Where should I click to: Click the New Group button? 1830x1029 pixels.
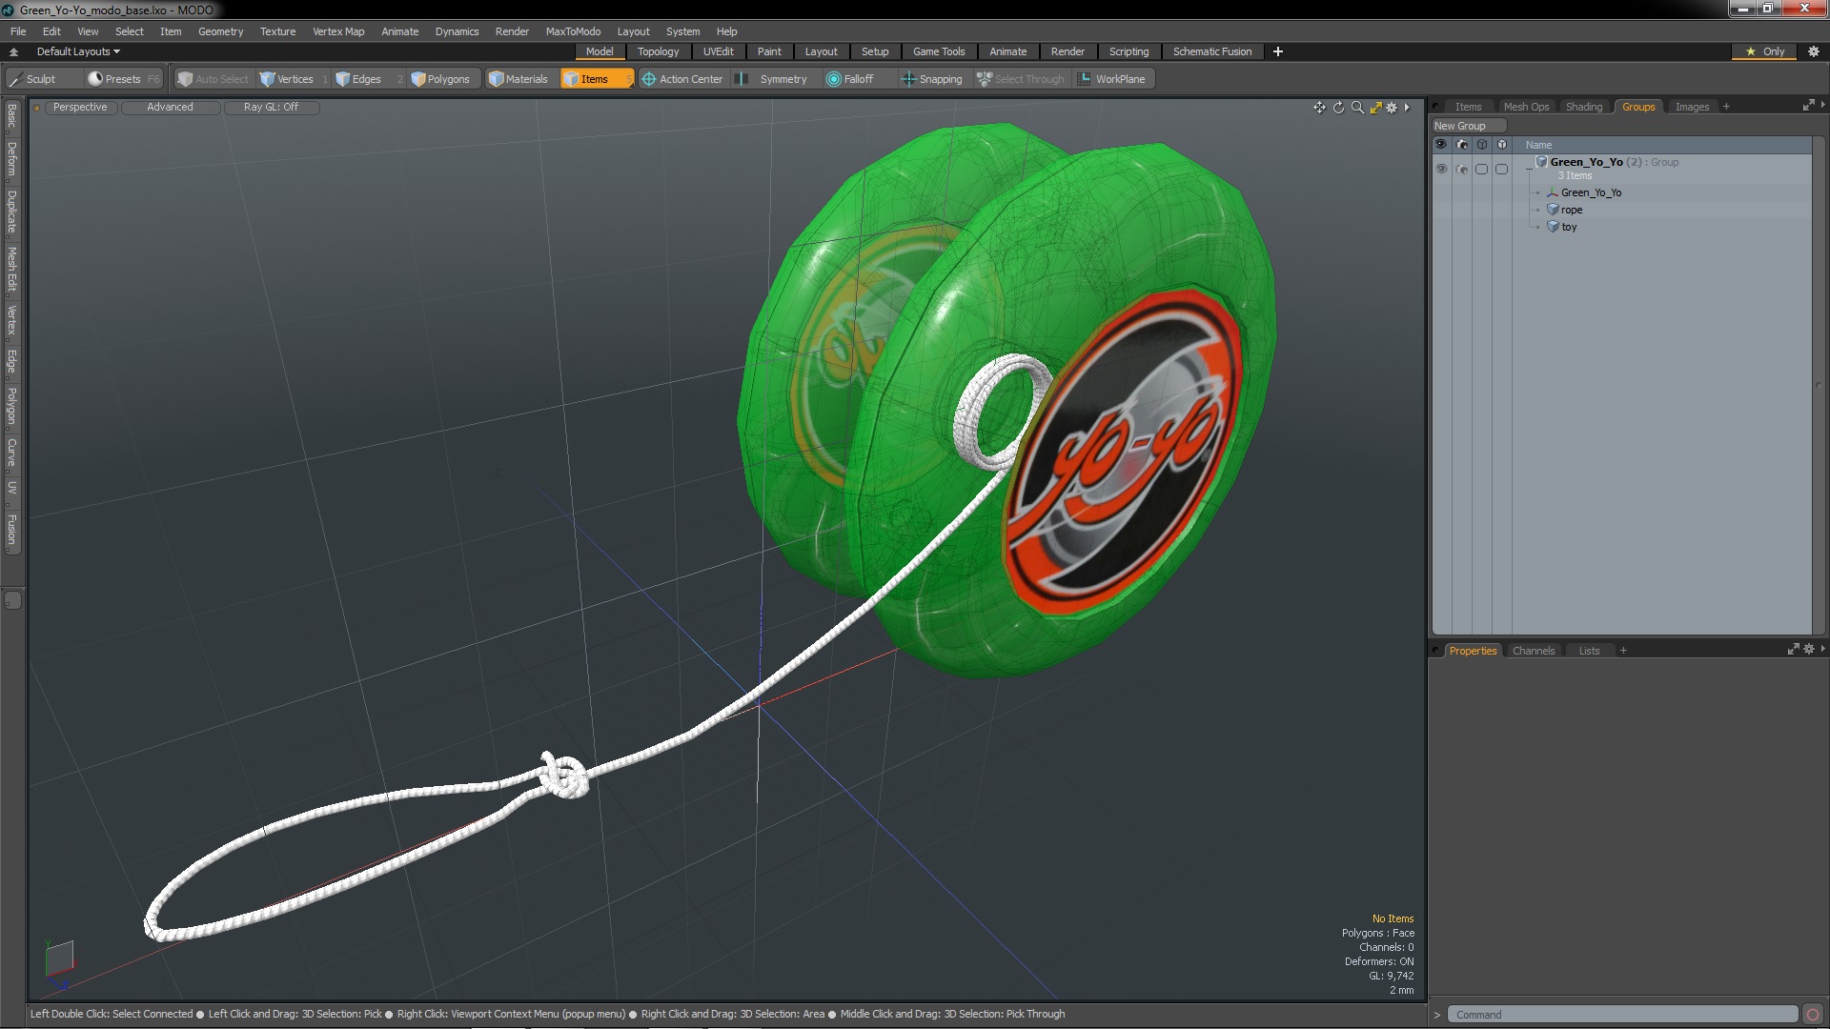[x=1468, y=126]
